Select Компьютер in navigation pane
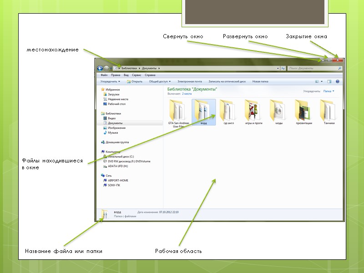This screenshot has height=273, width=364. coord(111,152)
